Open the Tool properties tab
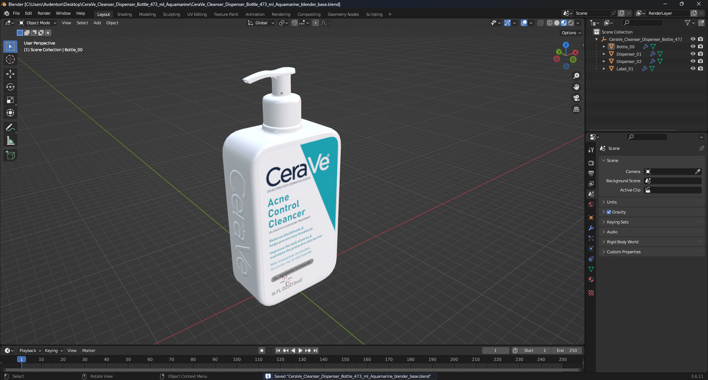Image resolution: width=708 pixels, height=380 pixels. point(591,150)
